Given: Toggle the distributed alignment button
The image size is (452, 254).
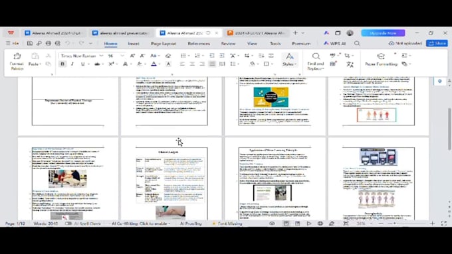Looking at the screenshot, I should pyautogui.click(x=222, y=64).
